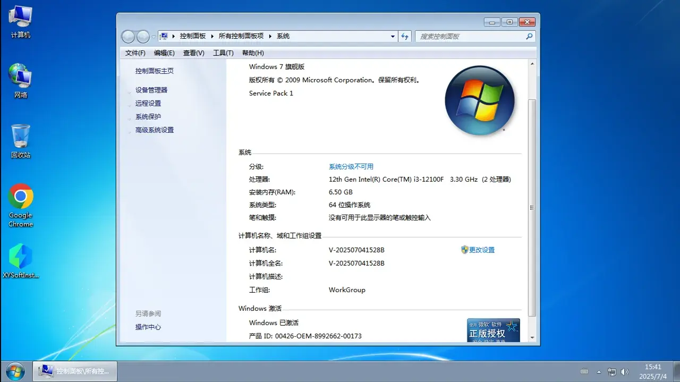Click the forward navigation arrow button
This screenshot has width=680, height=382.
(x=143, y=36)
